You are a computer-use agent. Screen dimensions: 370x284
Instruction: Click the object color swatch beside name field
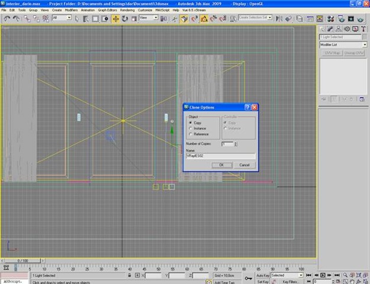tap(365, 37)
